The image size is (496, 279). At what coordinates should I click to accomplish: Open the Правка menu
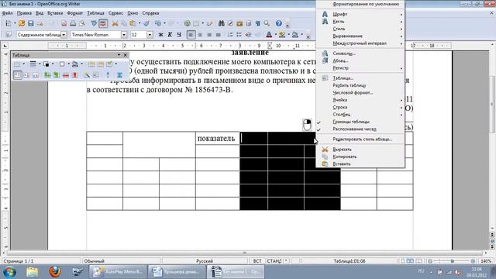point(24,13)
